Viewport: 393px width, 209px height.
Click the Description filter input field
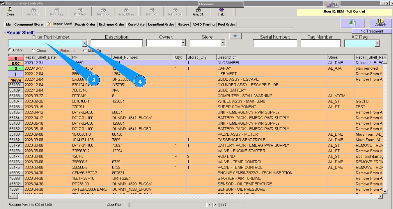click(x=117, y=43)
